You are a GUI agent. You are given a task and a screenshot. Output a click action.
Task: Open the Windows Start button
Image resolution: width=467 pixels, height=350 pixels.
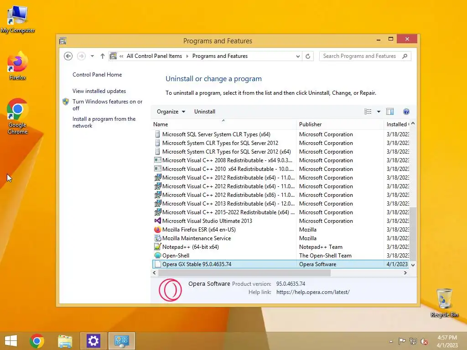pos(11,341)
